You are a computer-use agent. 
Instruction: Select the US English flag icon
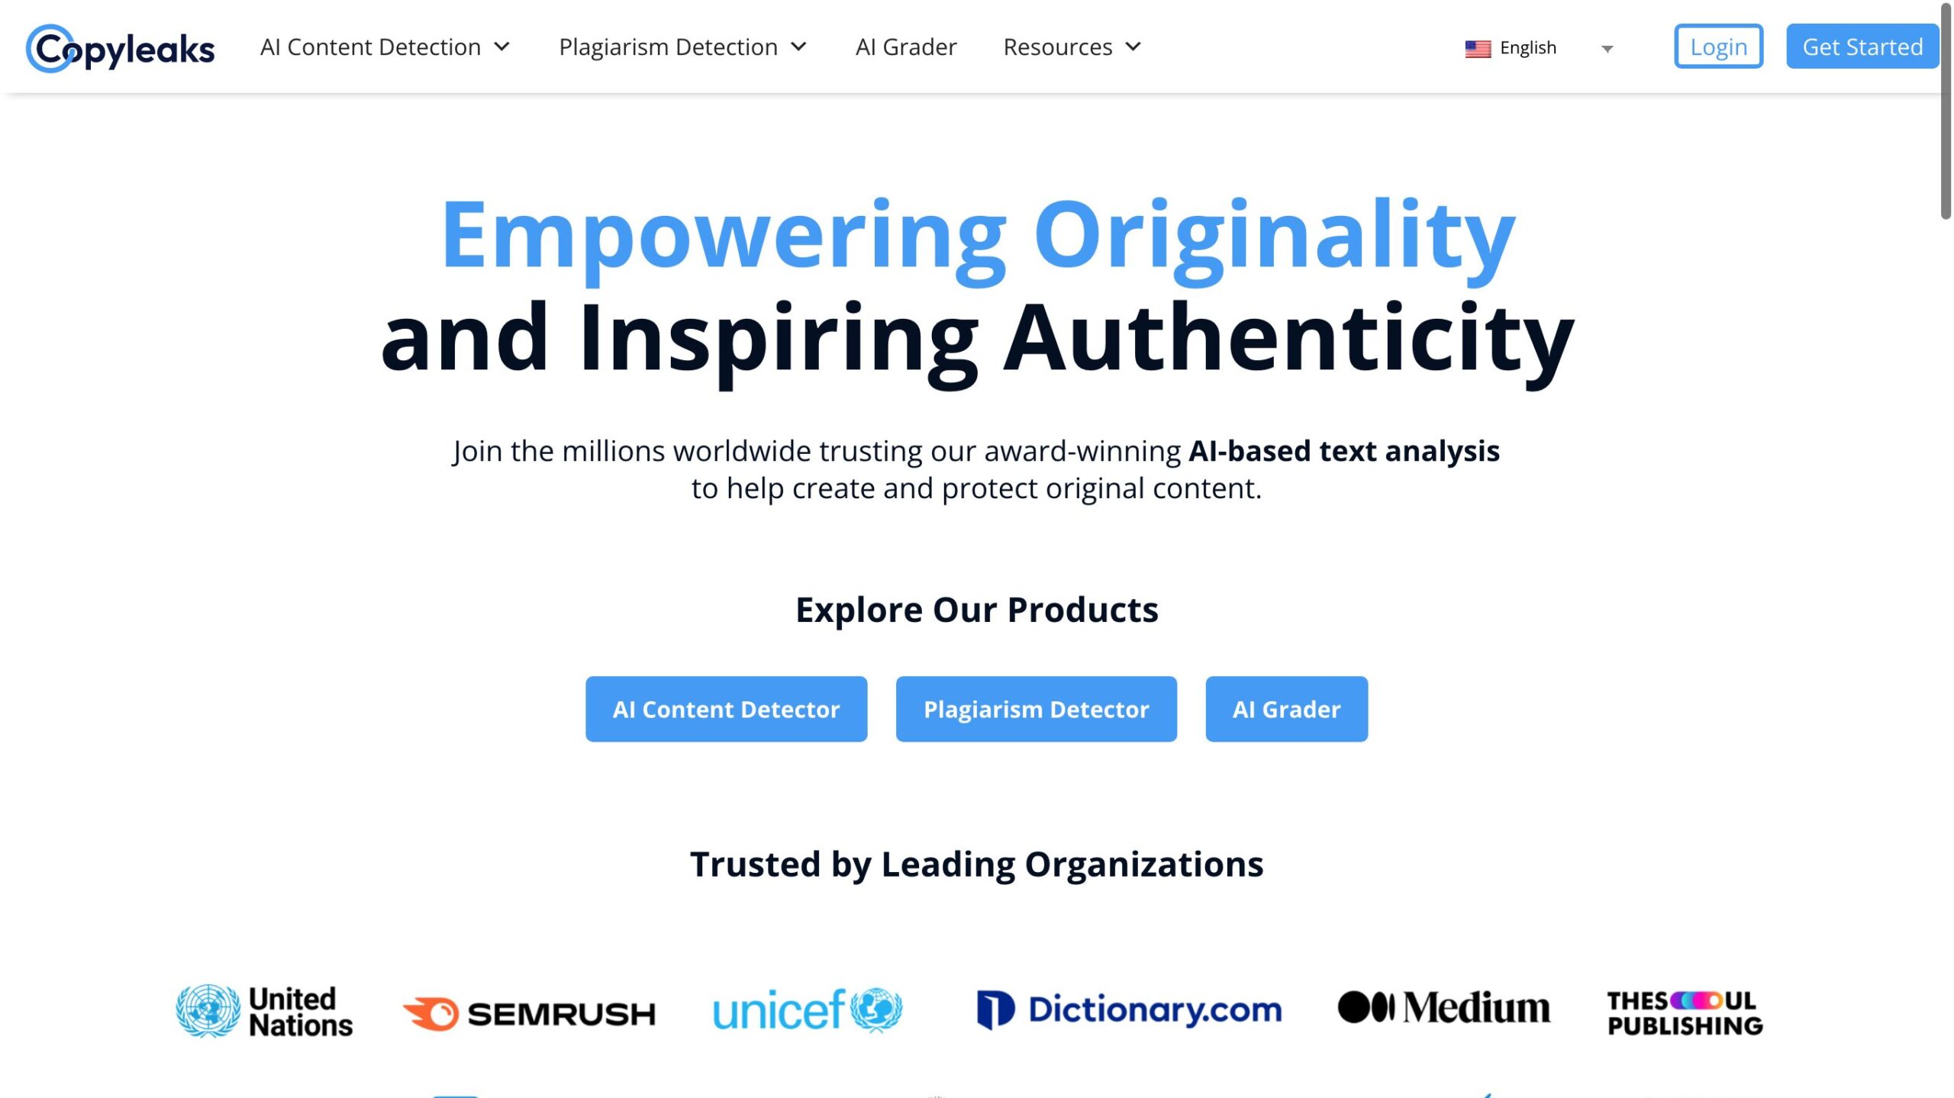(x=1476, y=47)
